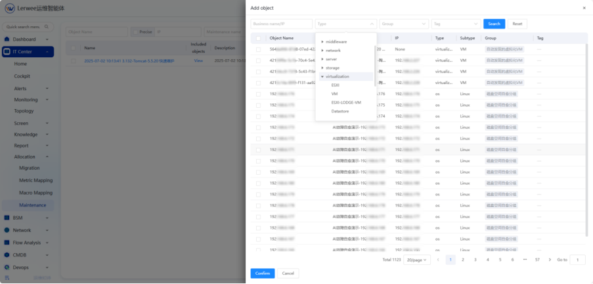Viewport: 593px width, 284px height.
Task: Tick the select-all checkbox in table header
Action: tap(258, 38)
